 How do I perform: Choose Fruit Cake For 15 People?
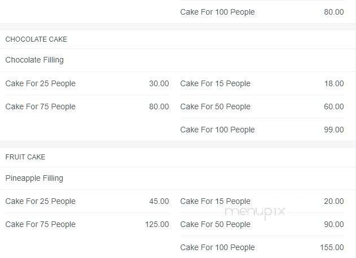click(x=216, y=201)
